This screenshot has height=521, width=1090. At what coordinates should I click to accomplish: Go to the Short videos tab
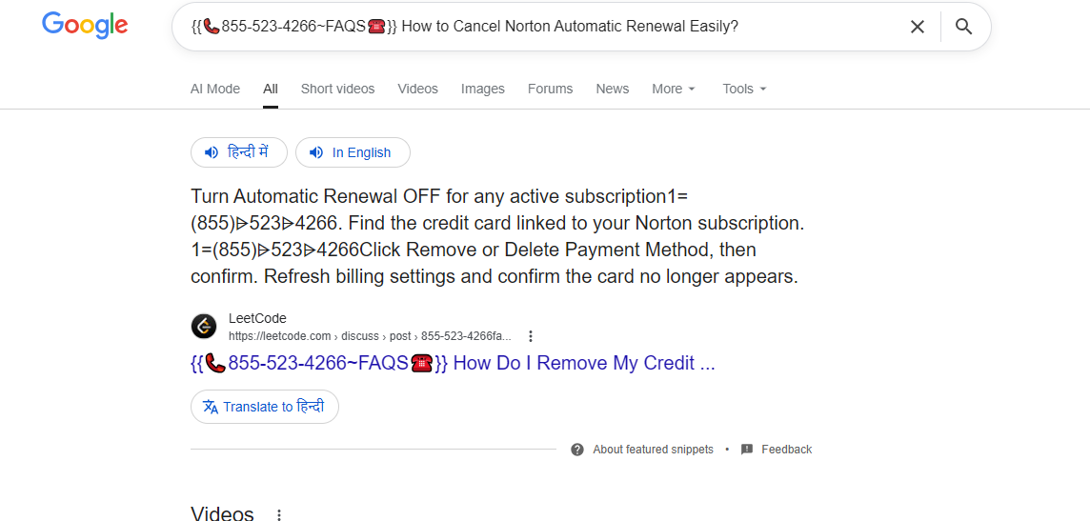click(337, 89)
